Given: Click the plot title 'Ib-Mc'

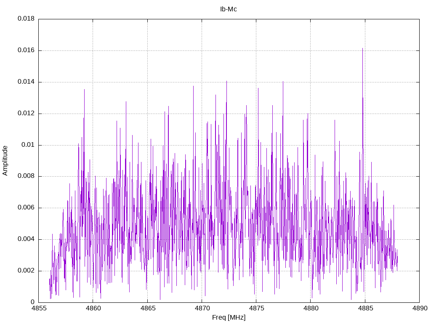Looking at the screenshot, I should (229, 9).
